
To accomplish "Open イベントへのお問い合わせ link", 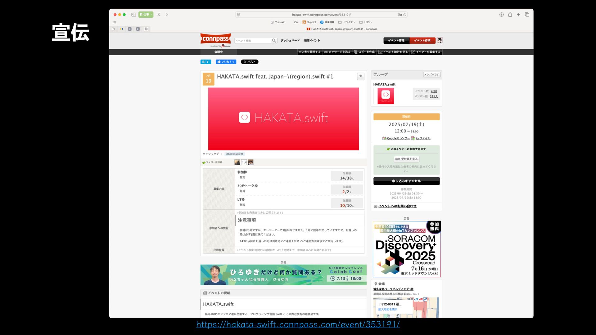I will (397, 206).
